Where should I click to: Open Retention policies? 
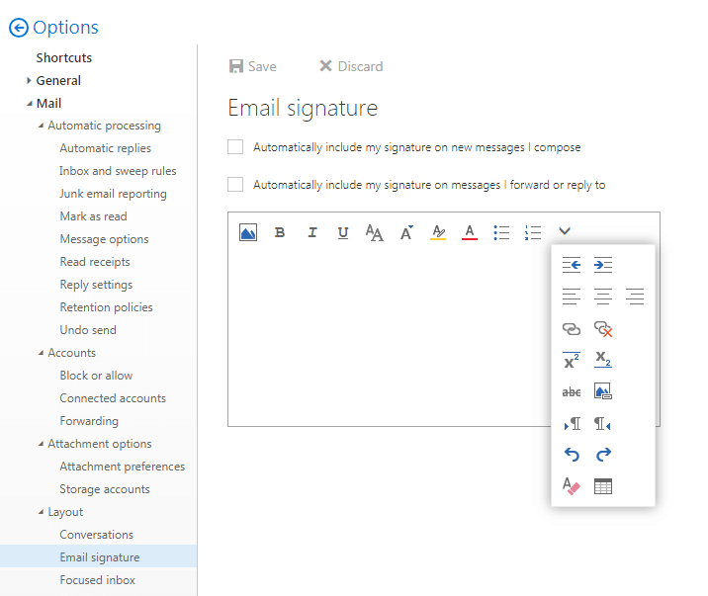[106, 307]
